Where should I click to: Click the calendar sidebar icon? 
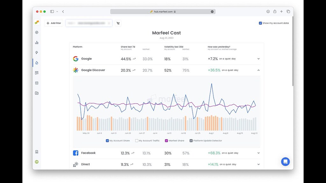click(x=37, y=83)
